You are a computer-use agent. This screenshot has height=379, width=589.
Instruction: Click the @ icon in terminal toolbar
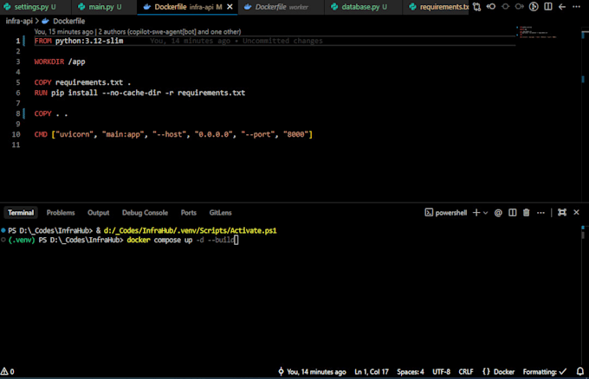(498, 213)
